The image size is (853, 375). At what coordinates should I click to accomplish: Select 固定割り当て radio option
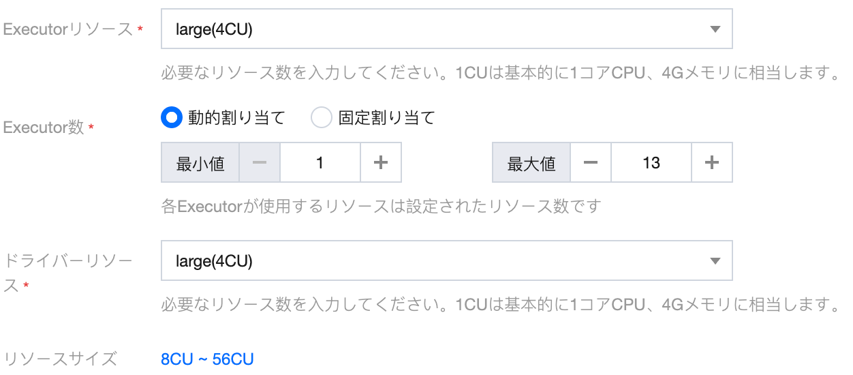click(321, 118)
